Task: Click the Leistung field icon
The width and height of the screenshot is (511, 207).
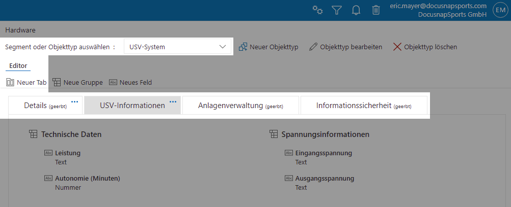Action: pos(48,153)
